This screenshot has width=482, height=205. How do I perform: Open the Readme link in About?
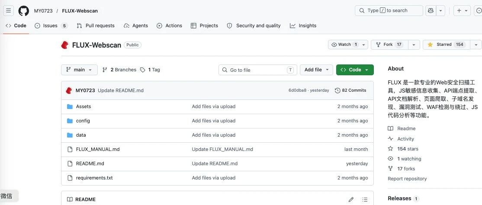402,128
